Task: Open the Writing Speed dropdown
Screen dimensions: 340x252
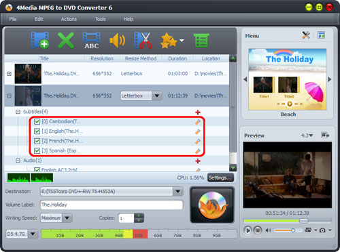Action: pyautogui.click(x=67, y=218)
